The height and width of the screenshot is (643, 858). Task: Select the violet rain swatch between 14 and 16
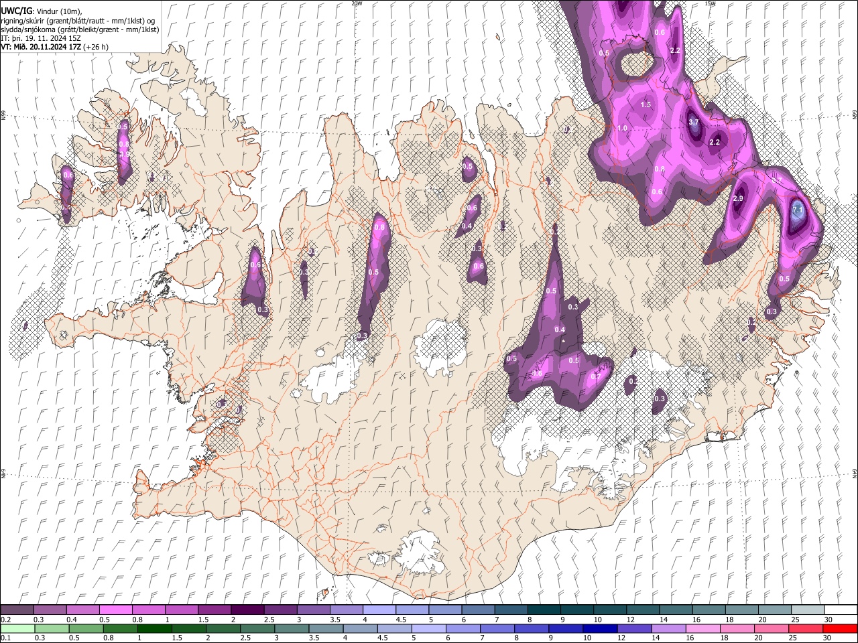pos(668,628)
